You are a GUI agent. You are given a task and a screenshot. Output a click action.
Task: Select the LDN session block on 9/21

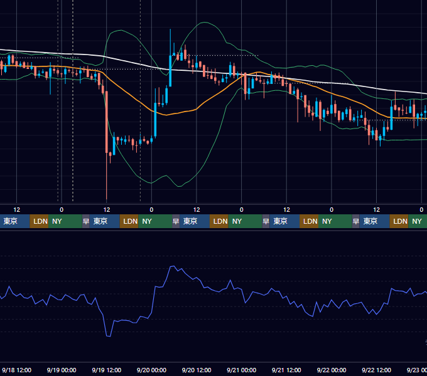tap(309, 221)
